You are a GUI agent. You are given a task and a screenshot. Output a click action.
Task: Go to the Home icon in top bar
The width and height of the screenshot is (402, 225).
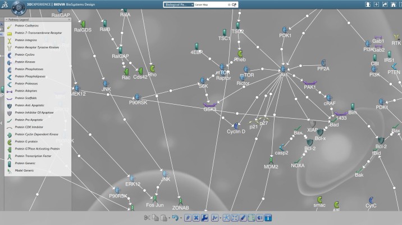(393, 4)
